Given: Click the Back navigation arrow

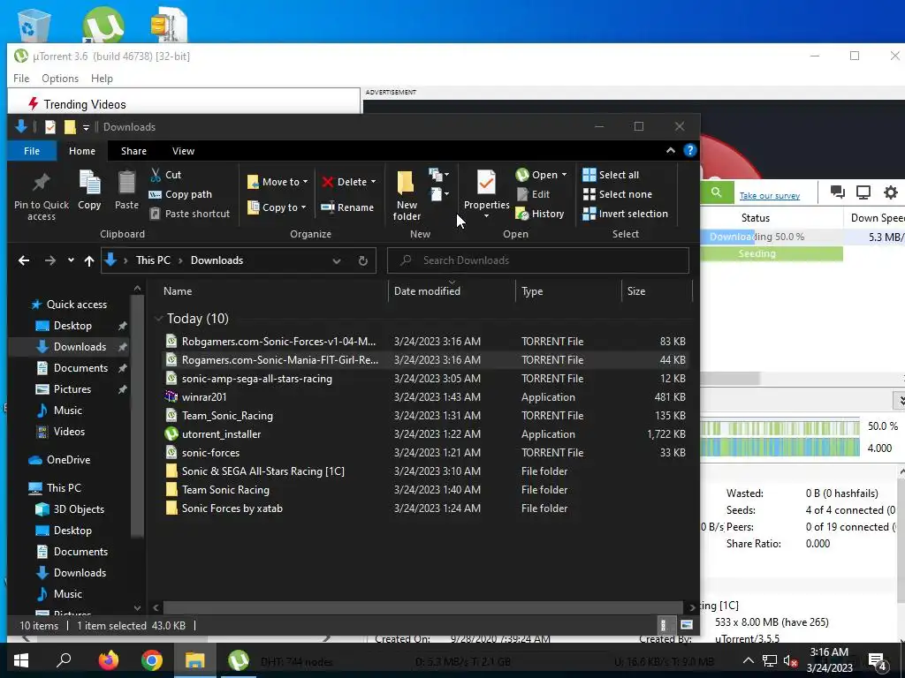Looking at the screenshot, I should click(x=24, y=260).
